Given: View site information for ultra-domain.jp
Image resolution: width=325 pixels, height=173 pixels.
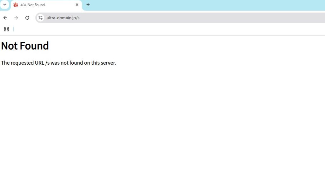Looking at the screenshot, I should pyautogui.click(x=40, y=18).
